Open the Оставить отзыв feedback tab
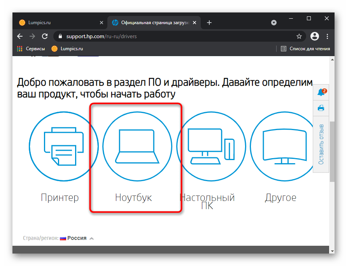Screen dimensions: 347x266 [321, 144]
